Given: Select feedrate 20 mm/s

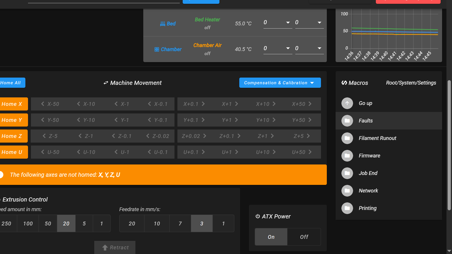Looking at the screenshot, I should (x=132, y=223).
